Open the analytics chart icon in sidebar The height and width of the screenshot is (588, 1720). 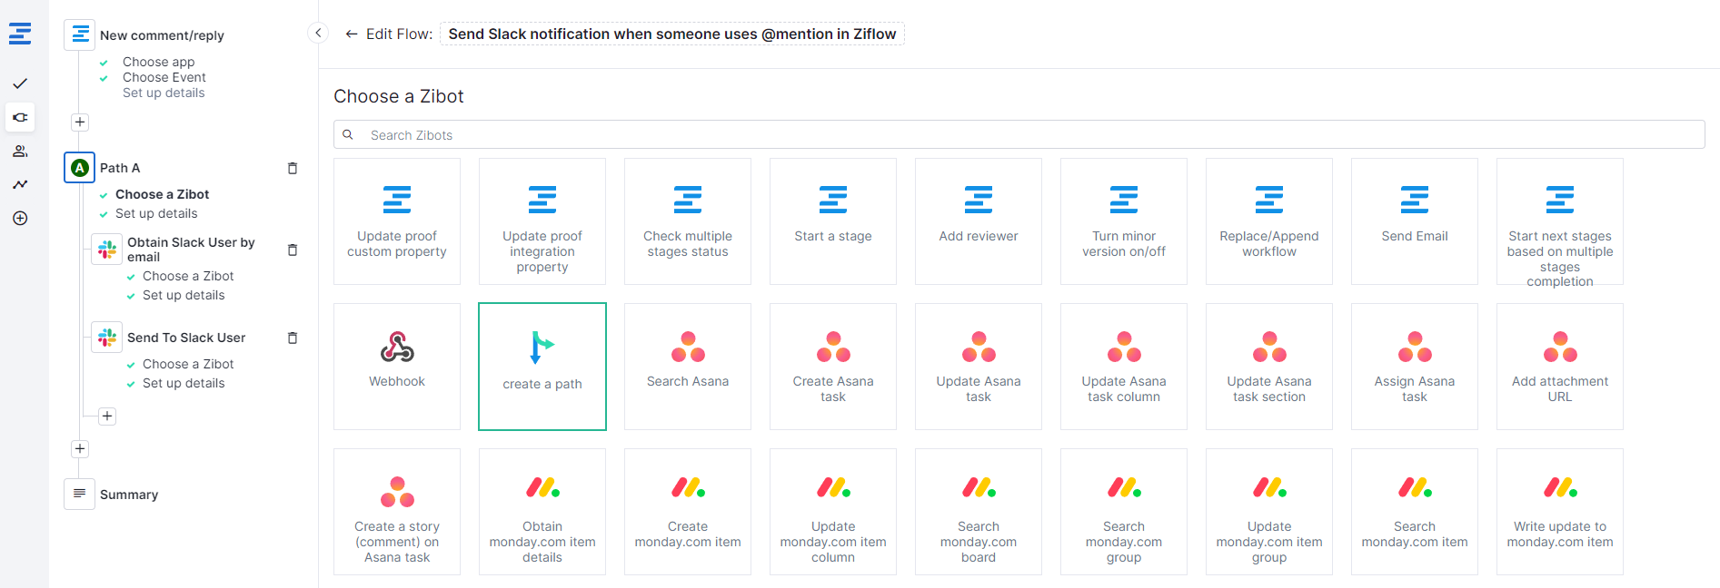(x=20, y=184)
